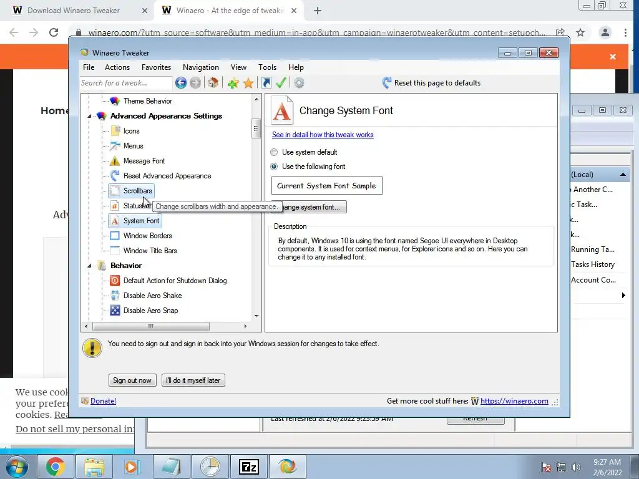Open the View menu

[238, 67]
